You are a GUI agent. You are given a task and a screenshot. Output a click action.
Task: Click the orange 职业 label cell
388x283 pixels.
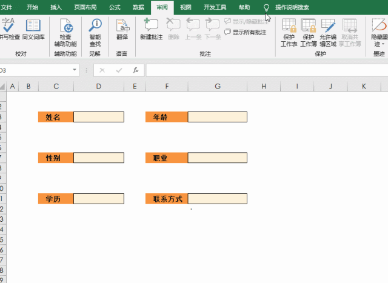click(166, 158)
